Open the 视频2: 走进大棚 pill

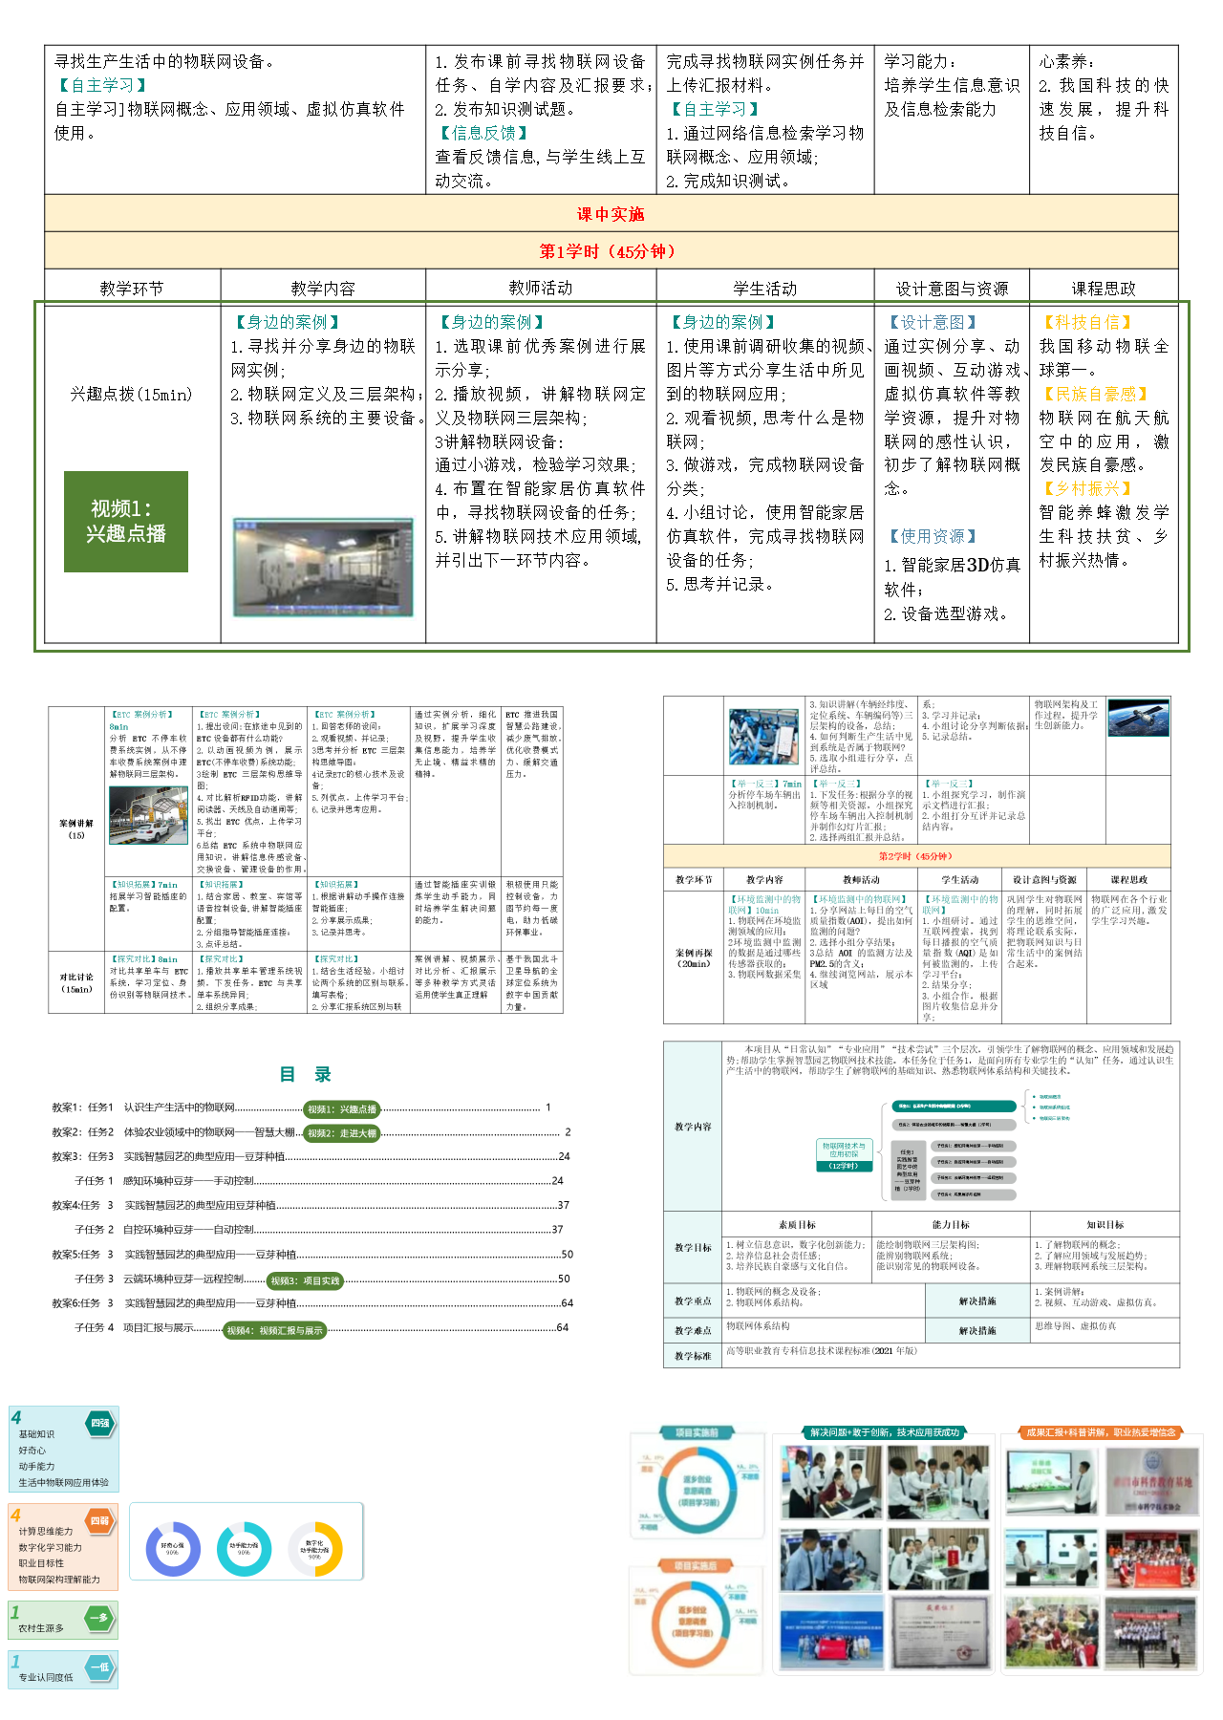(x=342, y=1133)
